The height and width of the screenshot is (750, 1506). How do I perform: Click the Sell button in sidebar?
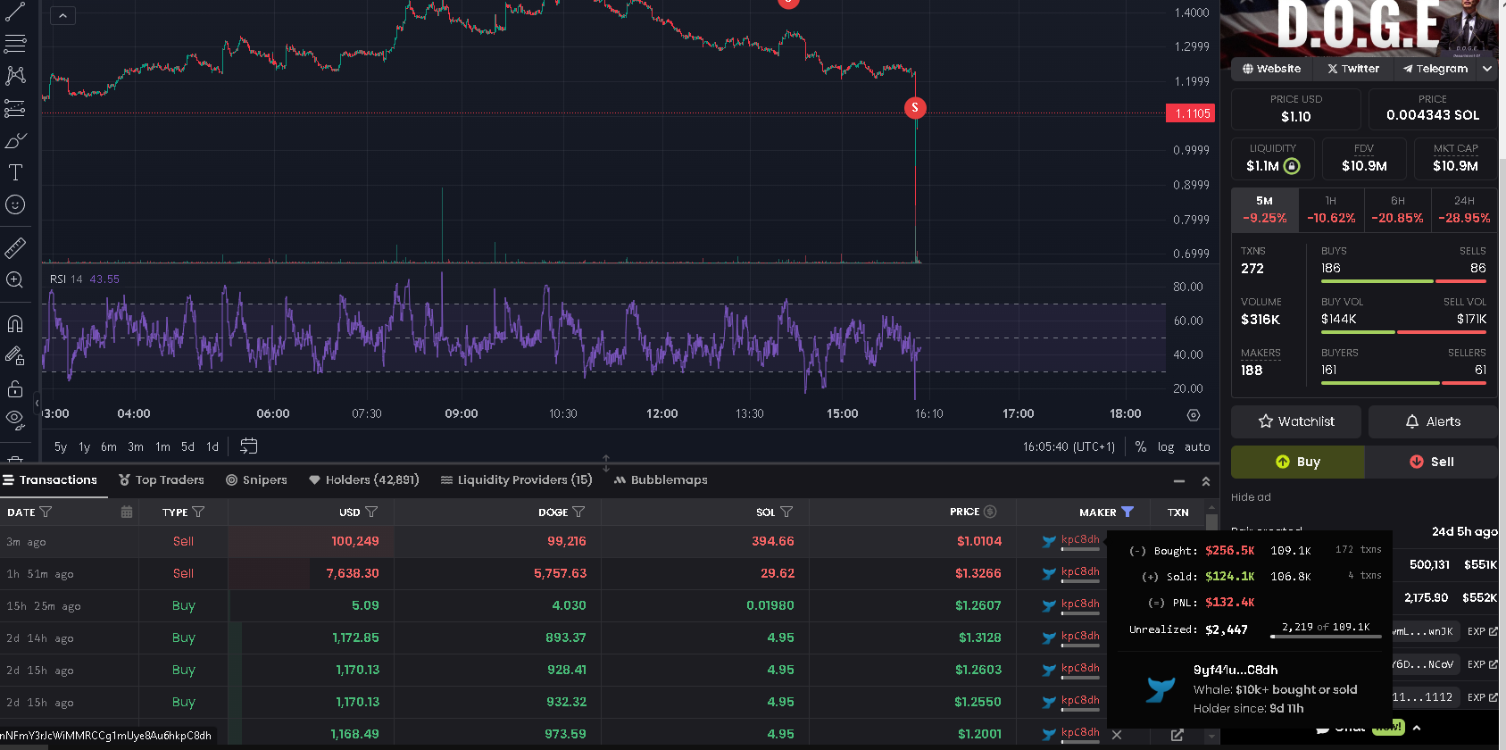pos(1431,462)
